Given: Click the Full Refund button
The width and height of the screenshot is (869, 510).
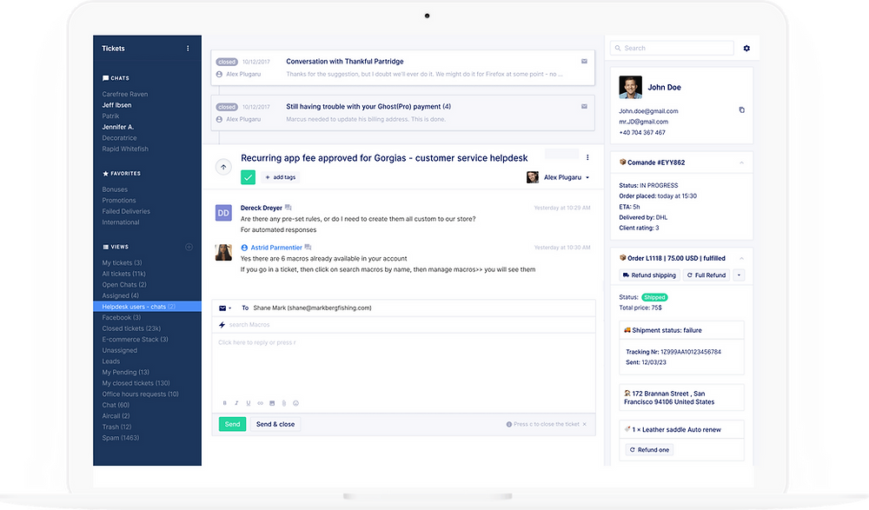Looking at the screenshot, I should tap(706, 275).
